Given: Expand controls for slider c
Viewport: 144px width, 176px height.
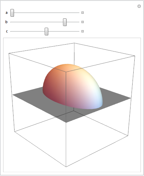Looking at the screenshot, I should coord(82,31).
